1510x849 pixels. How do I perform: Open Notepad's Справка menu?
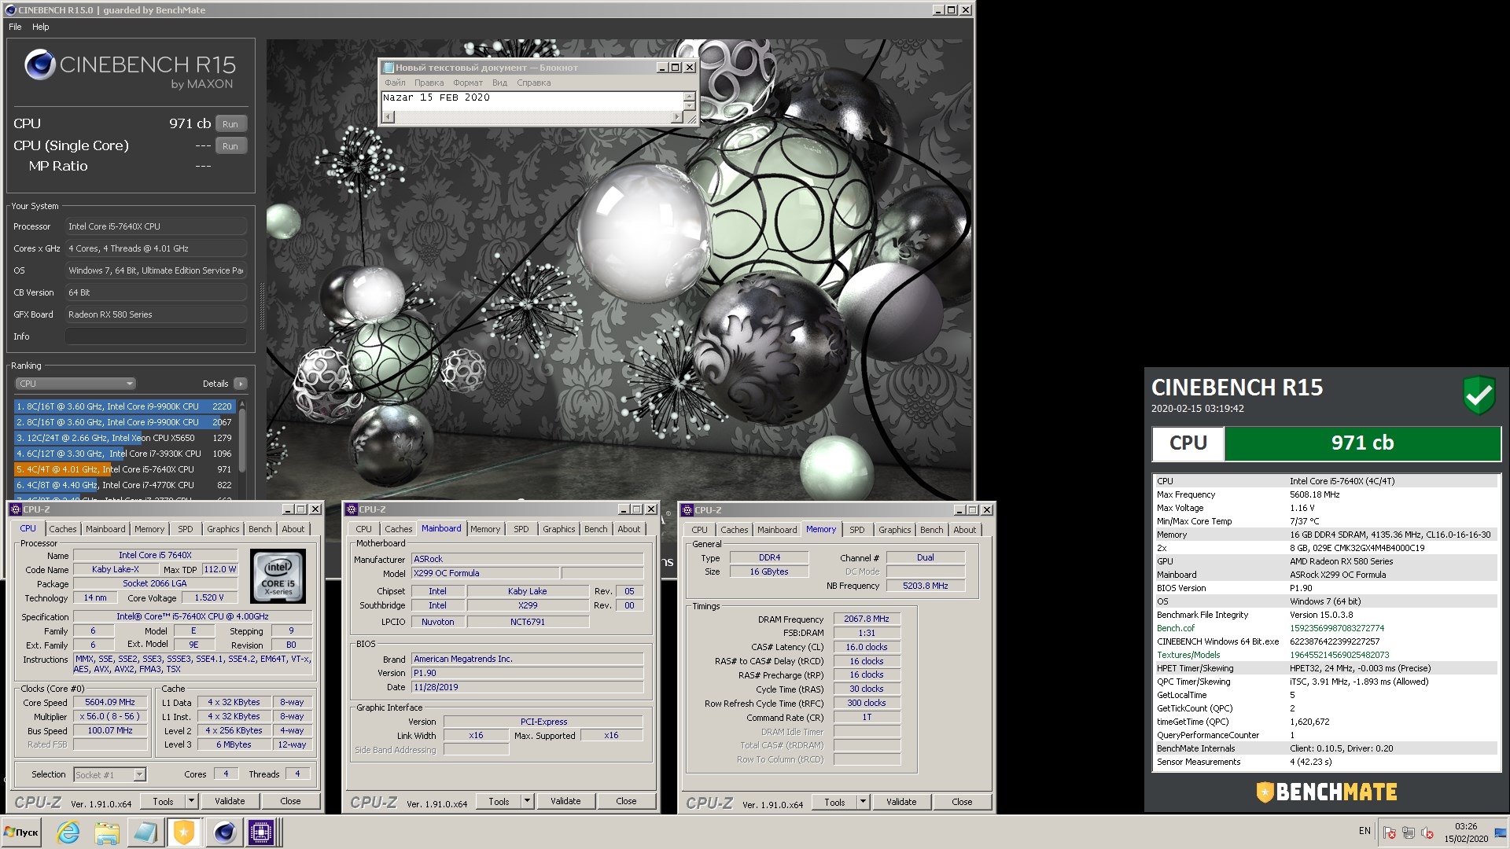534,83
